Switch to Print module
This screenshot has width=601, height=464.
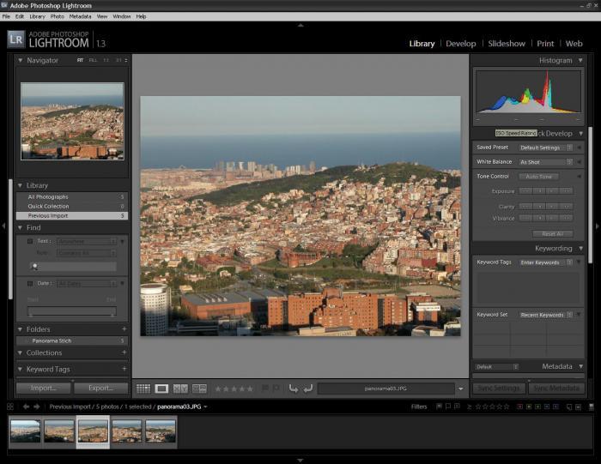click(545, 44)
